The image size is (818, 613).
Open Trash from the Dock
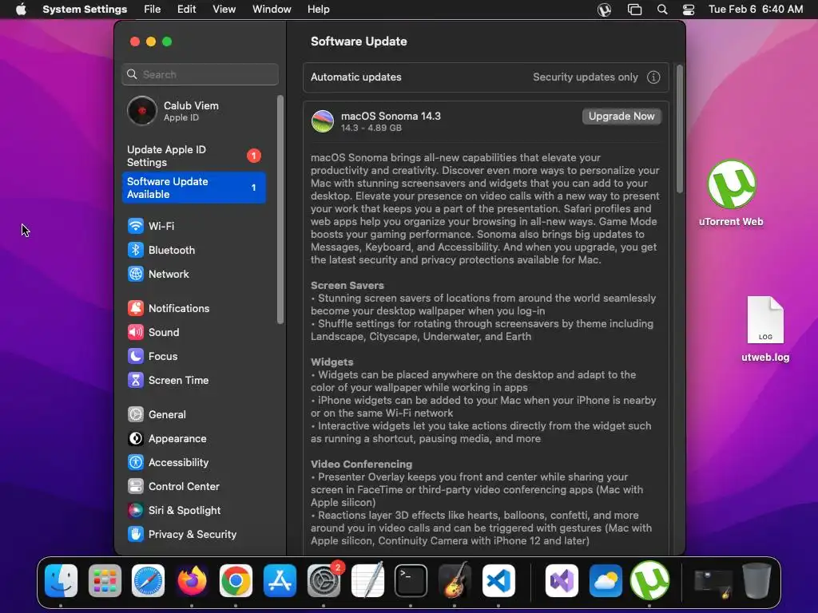point(756,581)
